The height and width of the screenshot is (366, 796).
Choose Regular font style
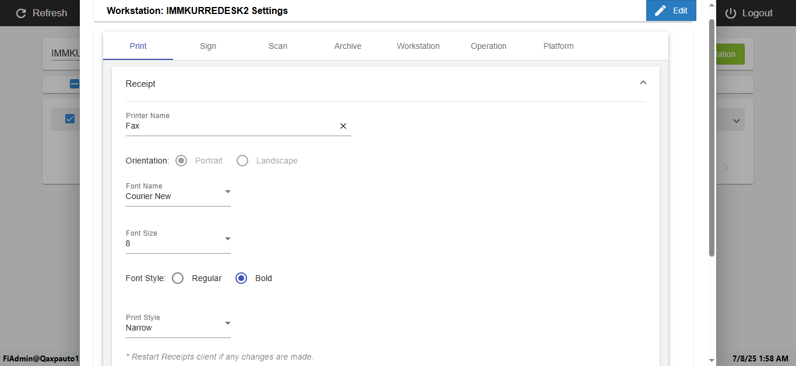[178, 278]
